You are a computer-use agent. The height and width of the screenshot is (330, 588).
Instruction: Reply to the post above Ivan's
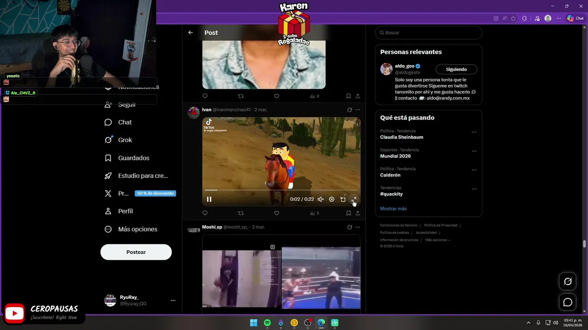pyautogui.click(x=205, y=96)
